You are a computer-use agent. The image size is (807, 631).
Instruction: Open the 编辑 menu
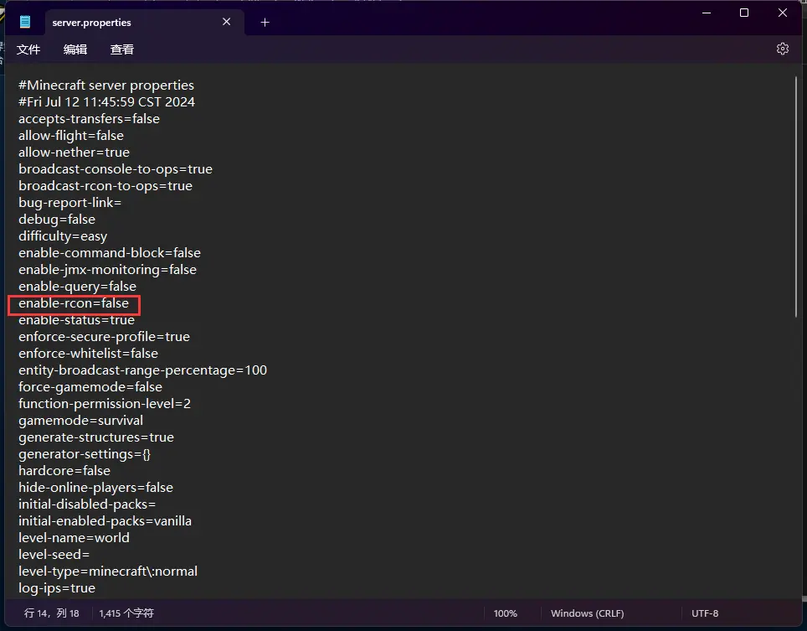75,49
